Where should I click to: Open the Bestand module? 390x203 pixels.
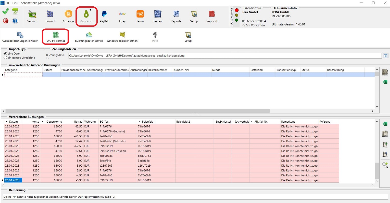pos(158,17)
